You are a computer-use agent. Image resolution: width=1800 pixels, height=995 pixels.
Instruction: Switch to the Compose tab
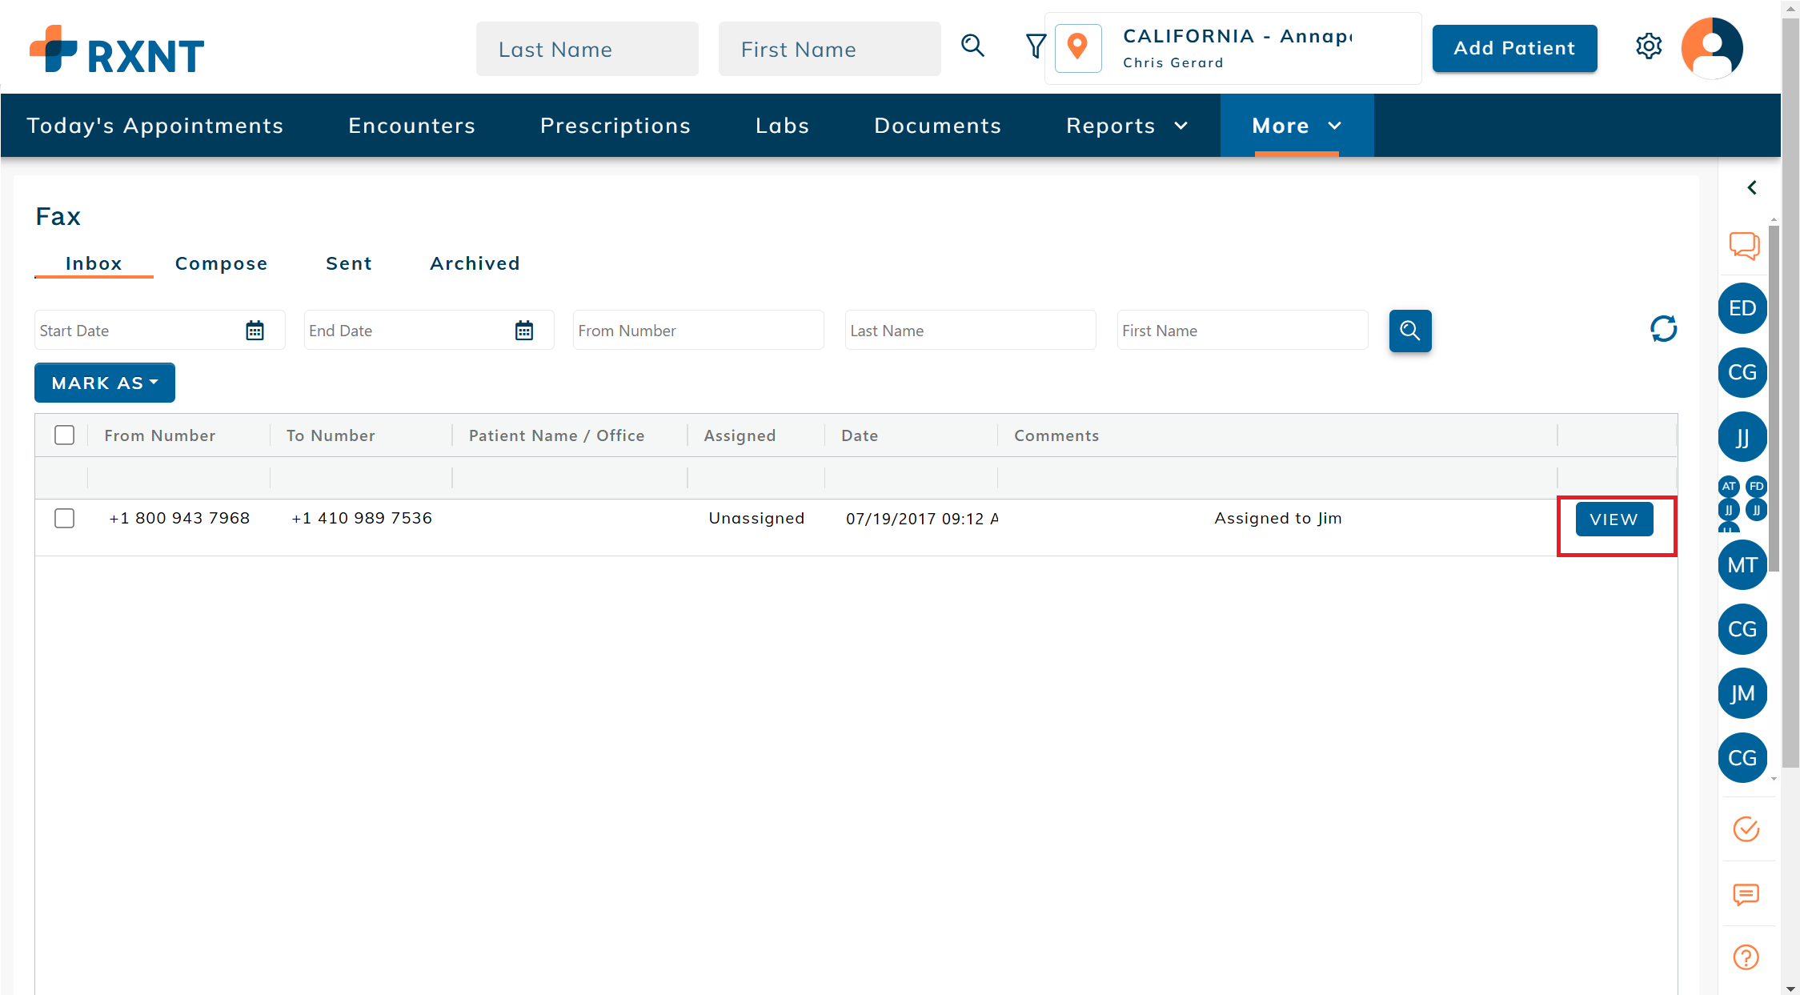point(221,263)
